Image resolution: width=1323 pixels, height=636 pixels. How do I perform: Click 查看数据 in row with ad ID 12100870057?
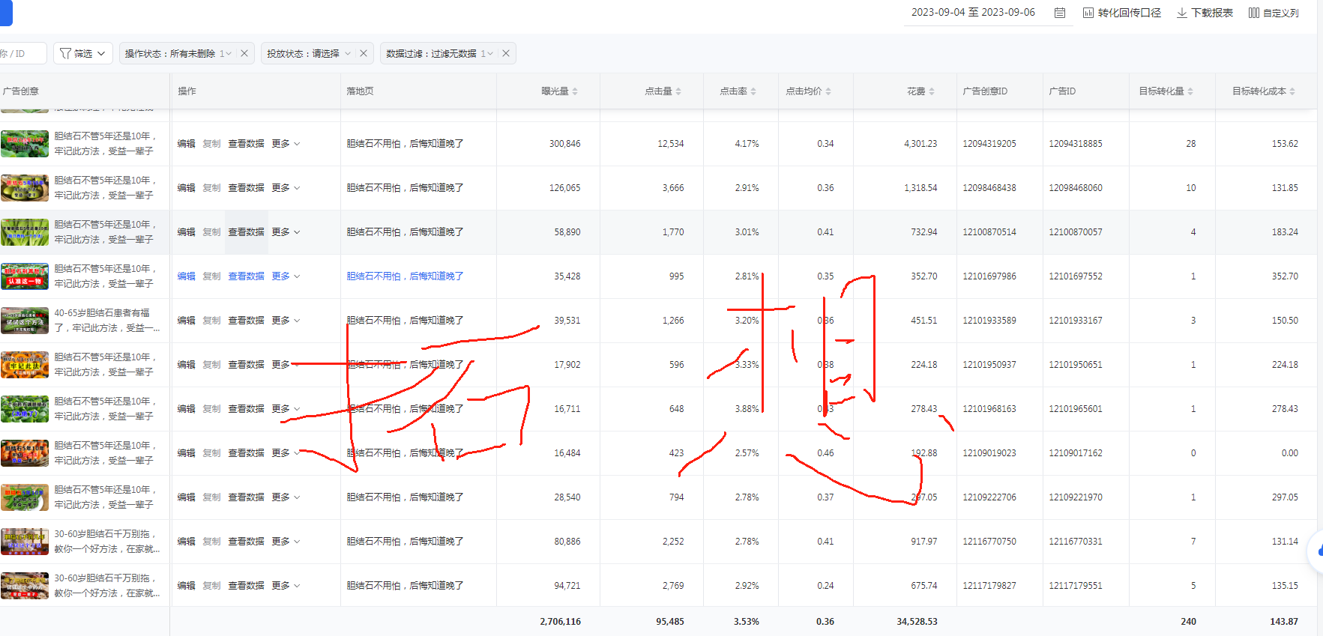pos(246,232)
